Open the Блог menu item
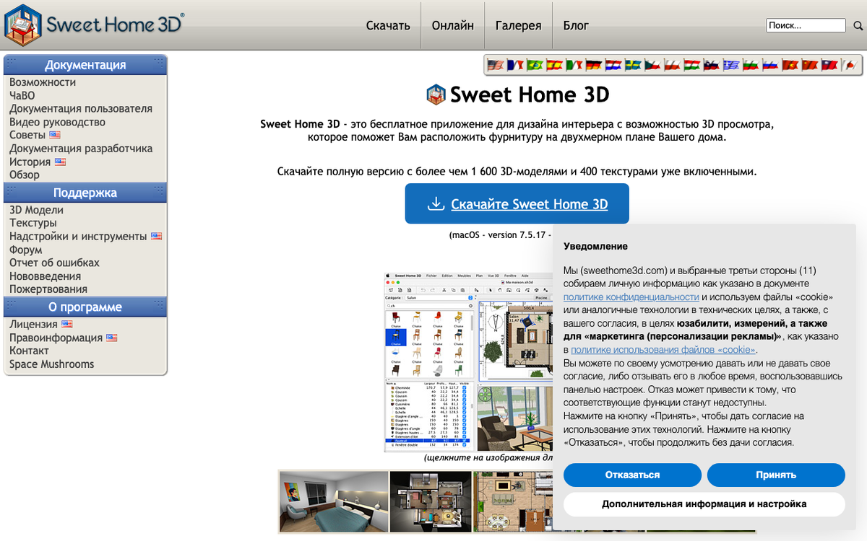Screen dimensions: 867x541 pos(576,25)
